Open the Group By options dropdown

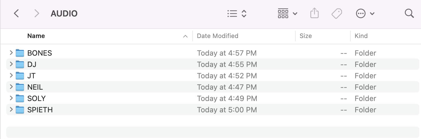coord(287,14)
